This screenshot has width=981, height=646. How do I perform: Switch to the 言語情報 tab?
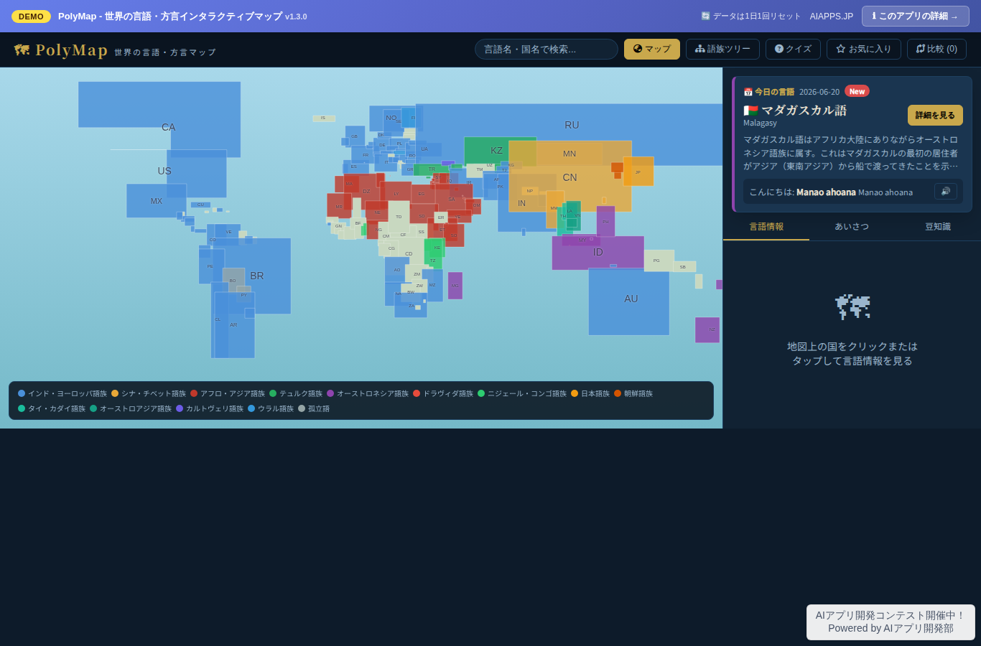766,226
